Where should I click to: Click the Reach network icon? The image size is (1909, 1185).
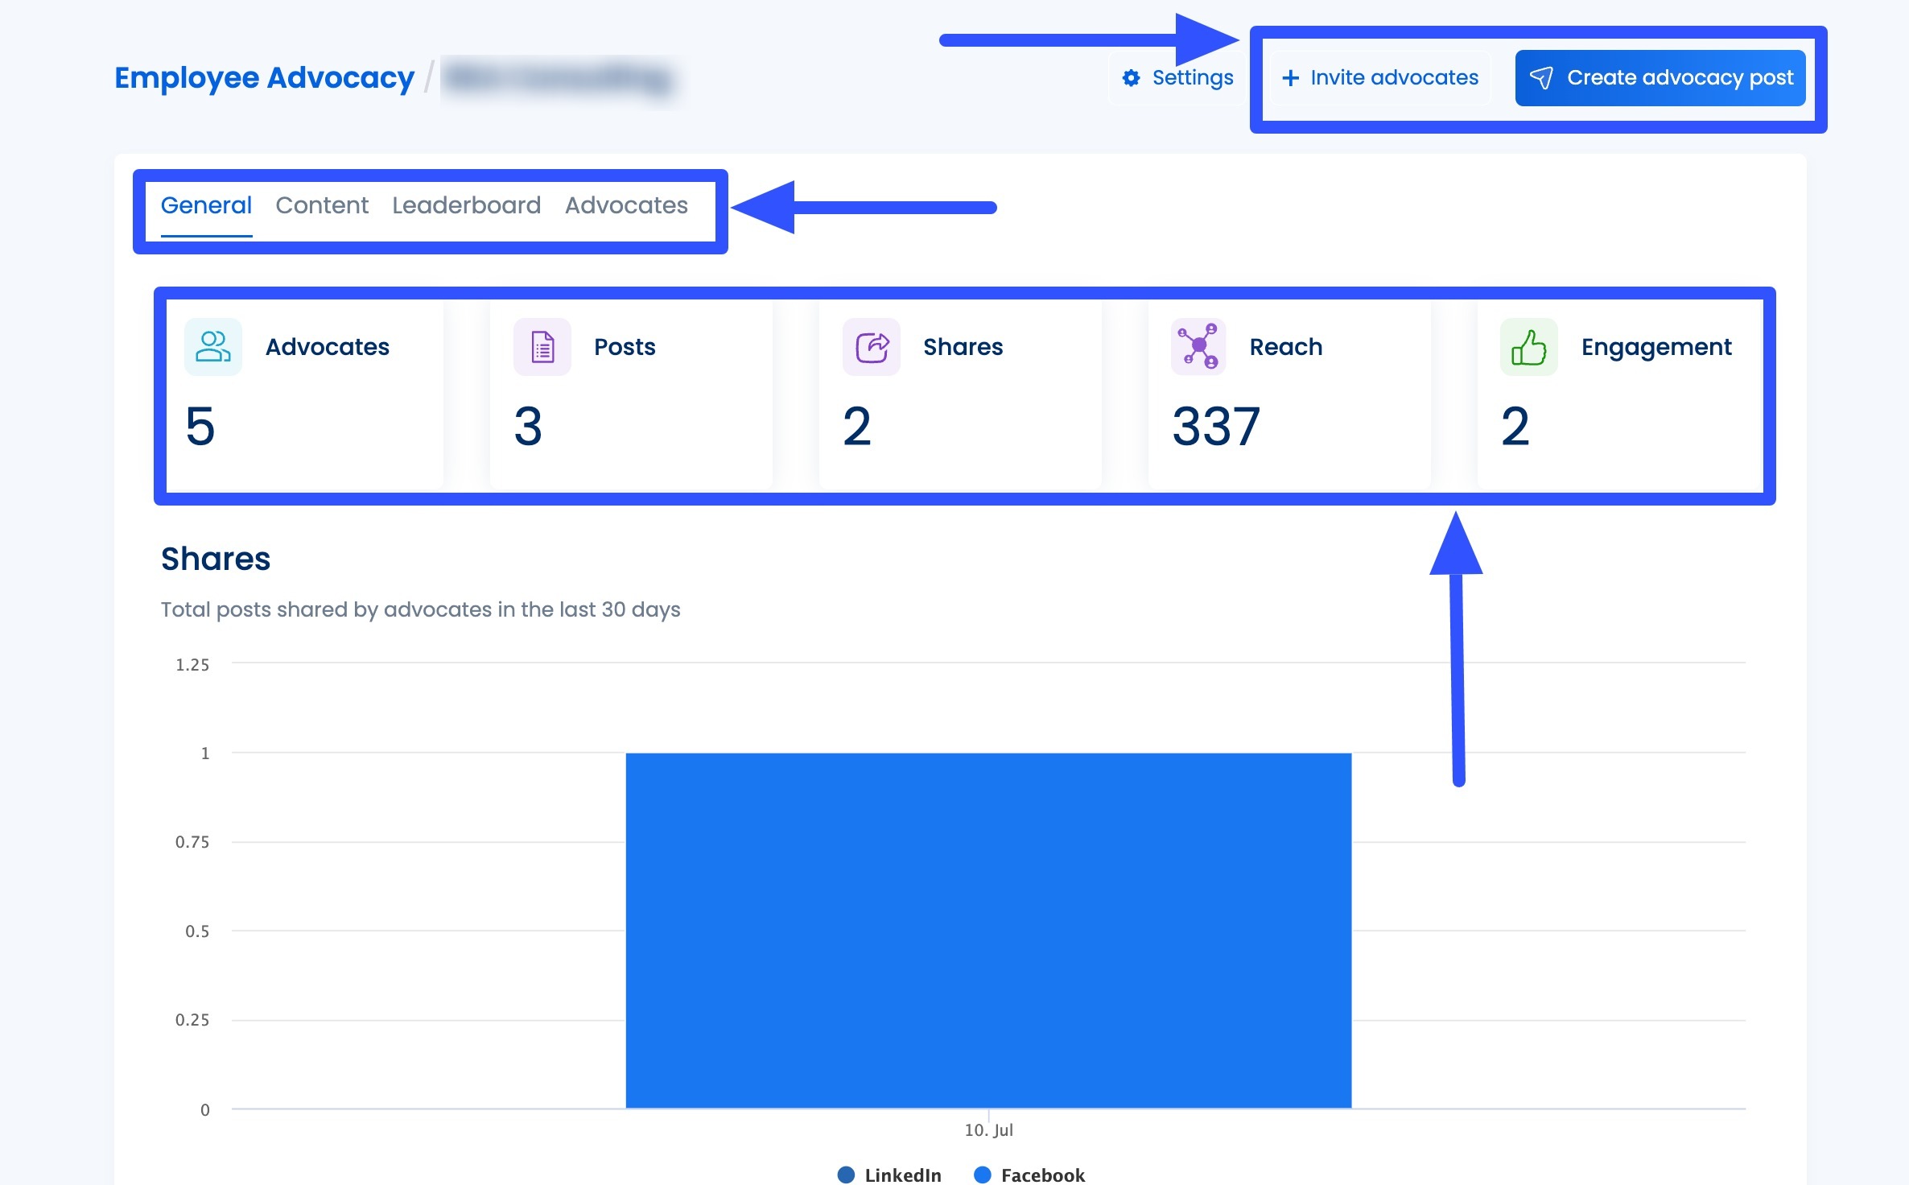(1198, 347)
